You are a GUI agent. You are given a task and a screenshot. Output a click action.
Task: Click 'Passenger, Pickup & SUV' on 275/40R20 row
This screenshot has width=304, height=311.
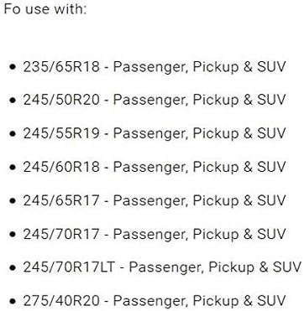click(x=199, y=301)
